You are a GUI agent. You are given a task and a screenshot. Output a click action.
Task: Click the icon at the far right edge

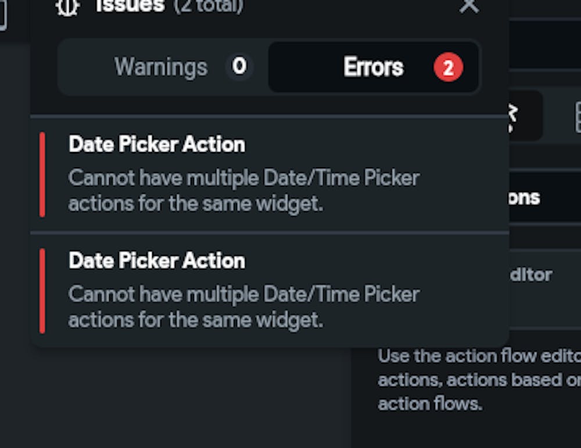[x=577, y=117]
